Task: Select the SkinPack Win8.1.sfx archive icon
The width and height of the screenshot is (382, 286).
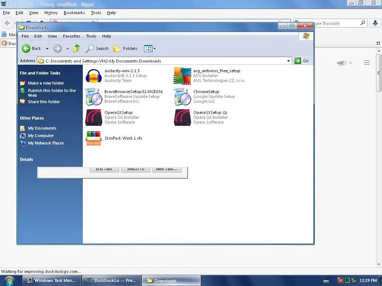Action: (94, 138)
